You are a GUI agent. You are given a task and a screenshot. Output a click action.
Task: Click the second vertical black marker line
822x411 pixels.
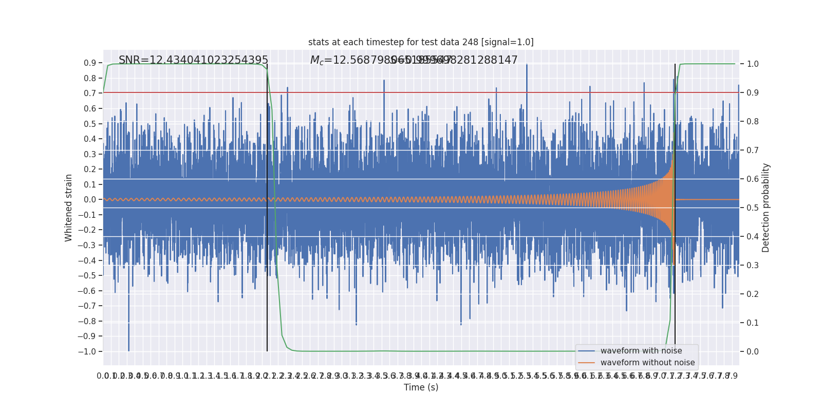click(x=675, y=208)
